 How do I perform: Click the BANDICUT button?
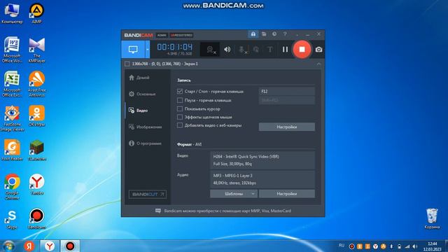(x=148, y=195)
